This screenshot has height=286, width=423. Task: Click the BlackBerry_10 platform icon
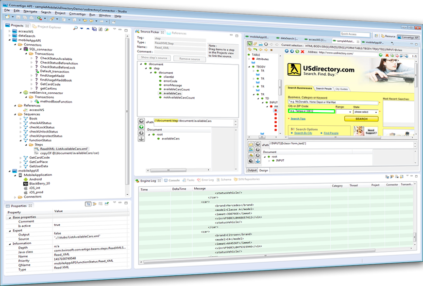[x=25, y=184]
